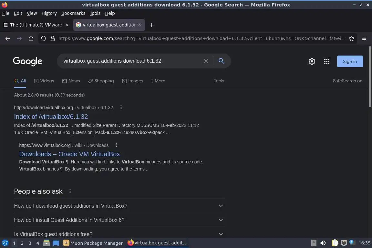Image resolution: width=372 pixels, height=248 pixels.
Task: Open the volume control in tray
Action: point(323,243)
